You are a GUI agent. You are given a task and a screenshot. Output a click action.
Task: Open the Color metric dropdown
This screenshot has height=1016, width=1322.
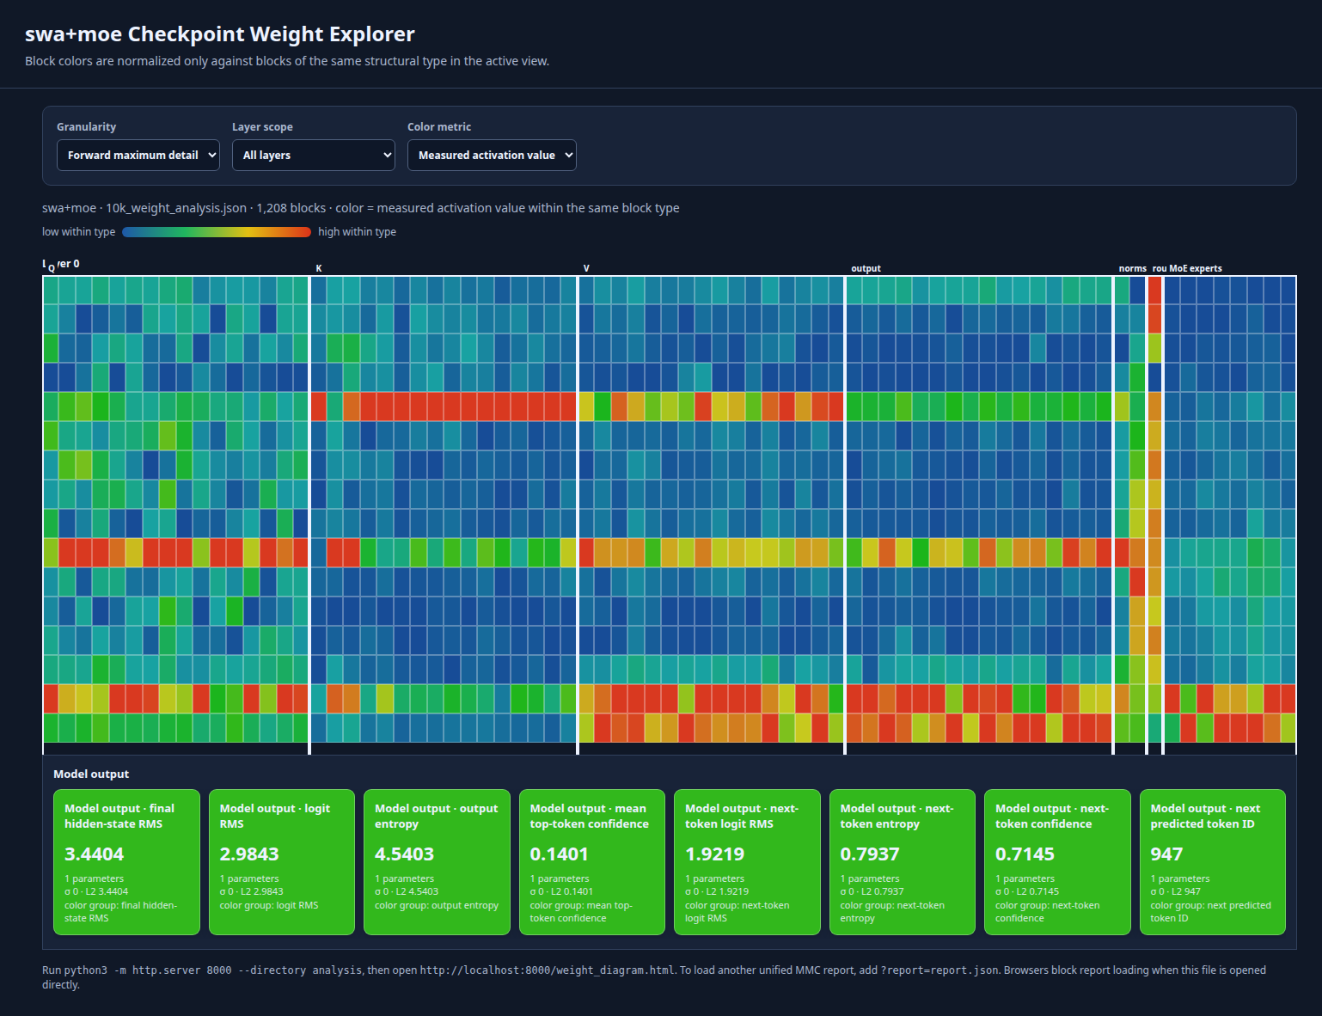[x=492, y=156]
